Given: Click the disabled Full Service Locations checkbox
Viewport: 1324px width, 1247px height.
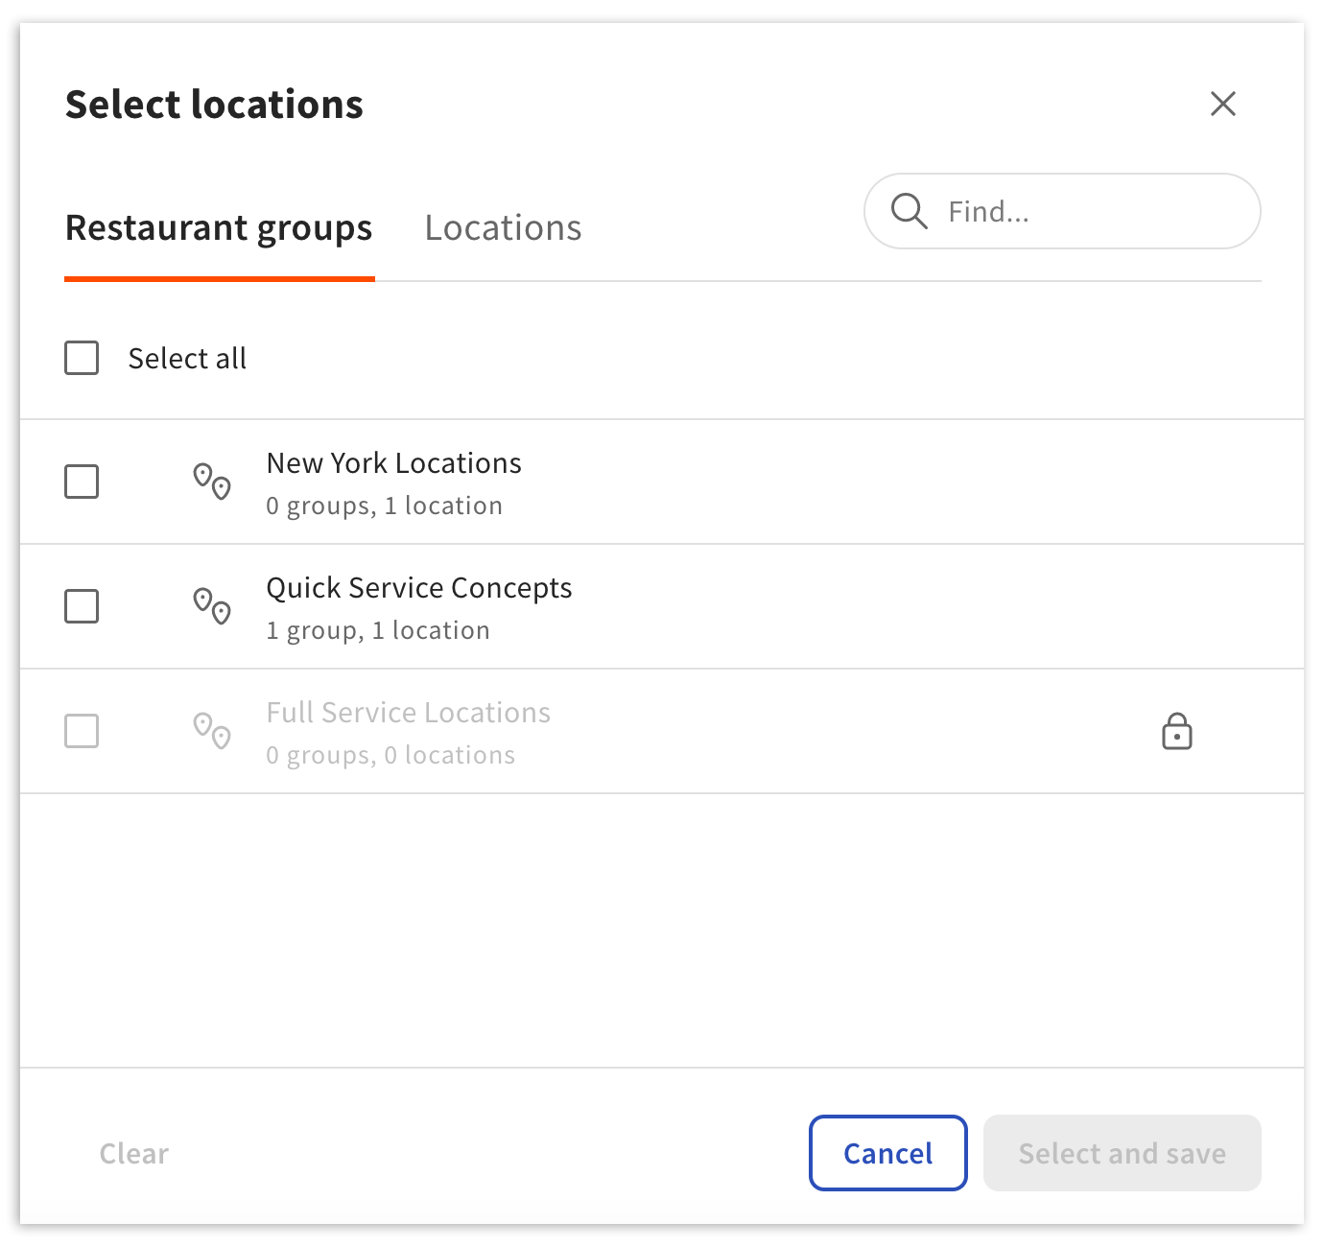Looking at the screenshot, I should click(x=81, y=731).
